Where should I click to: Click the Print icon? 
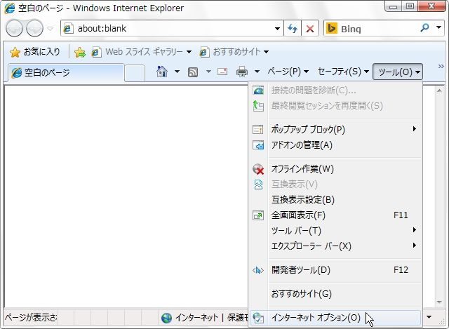point(242,72)
